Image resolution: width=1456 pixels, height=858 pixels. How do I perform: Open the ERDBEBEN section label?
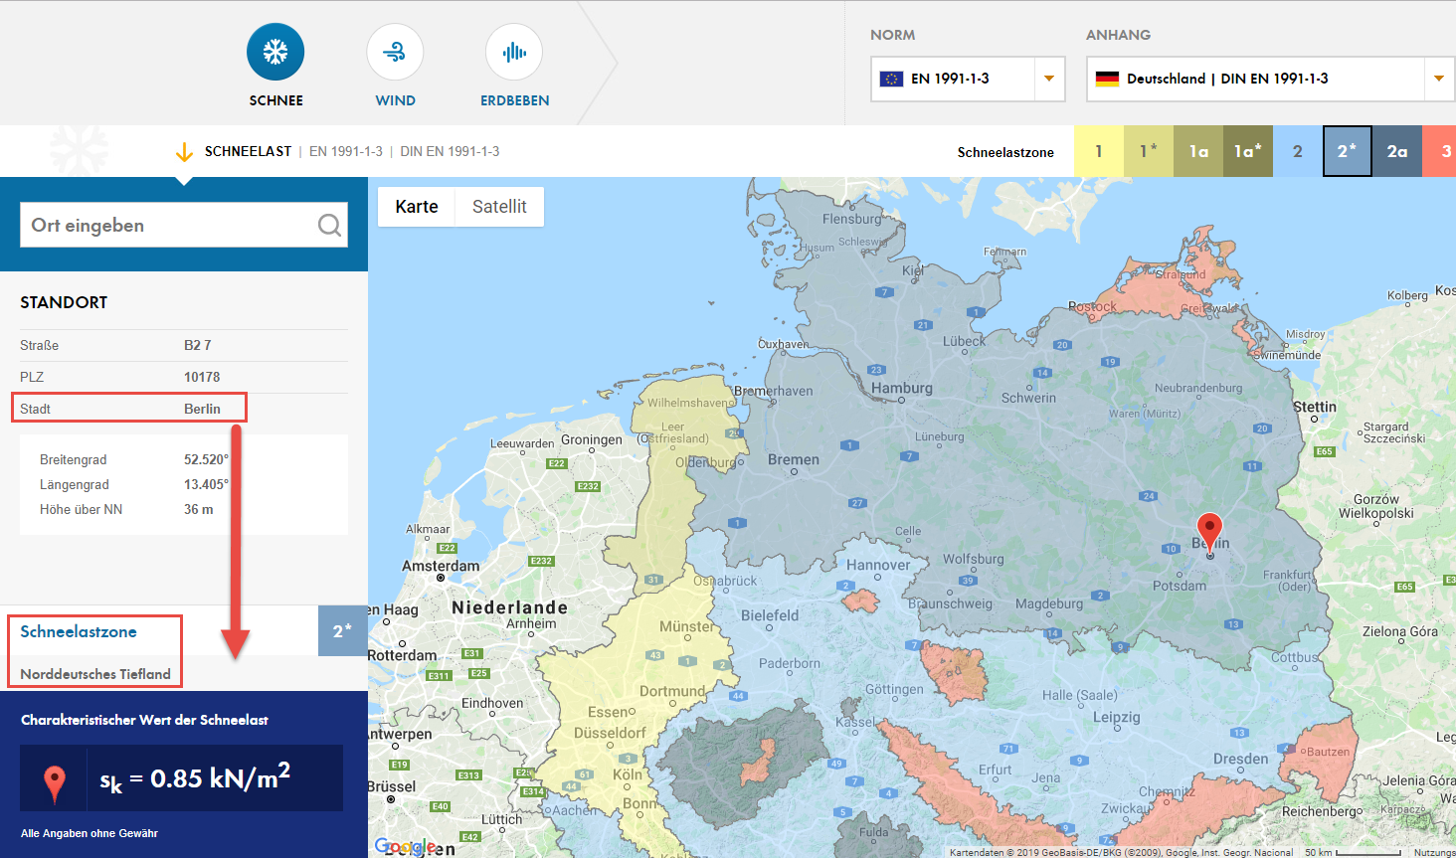[515, 100]
